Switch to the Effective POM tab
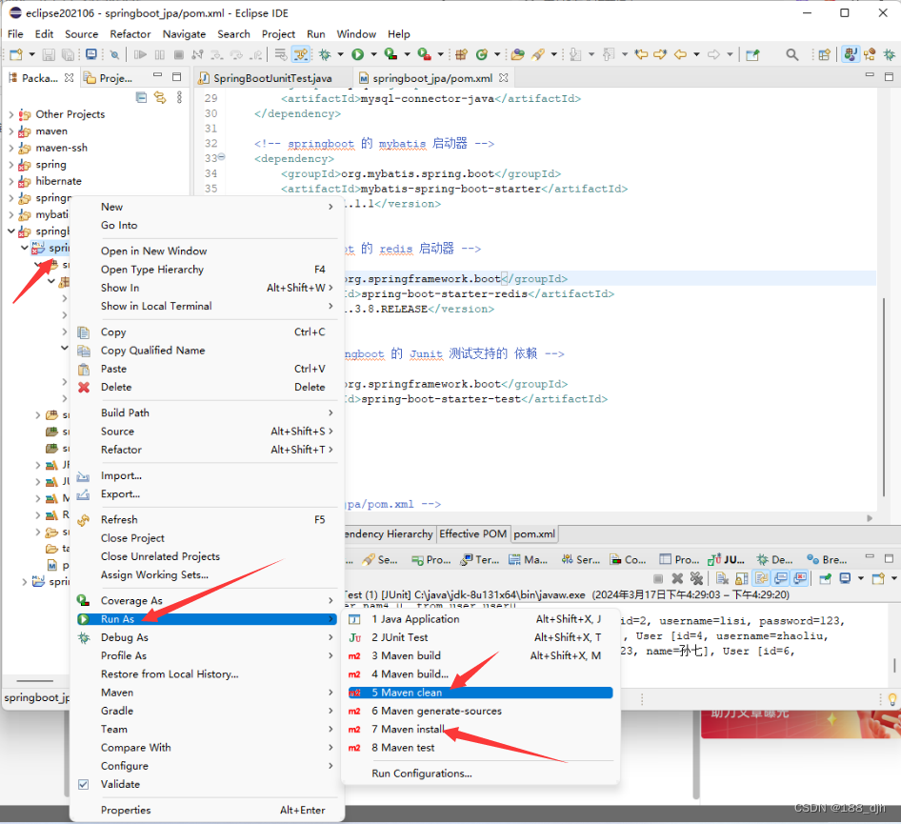 473,533
